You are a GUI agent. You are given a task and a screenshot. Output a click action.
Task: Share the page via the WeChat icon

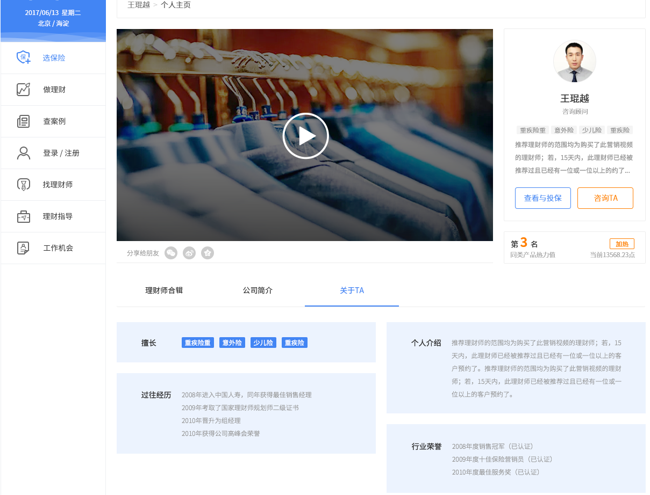tap(171, 252)
